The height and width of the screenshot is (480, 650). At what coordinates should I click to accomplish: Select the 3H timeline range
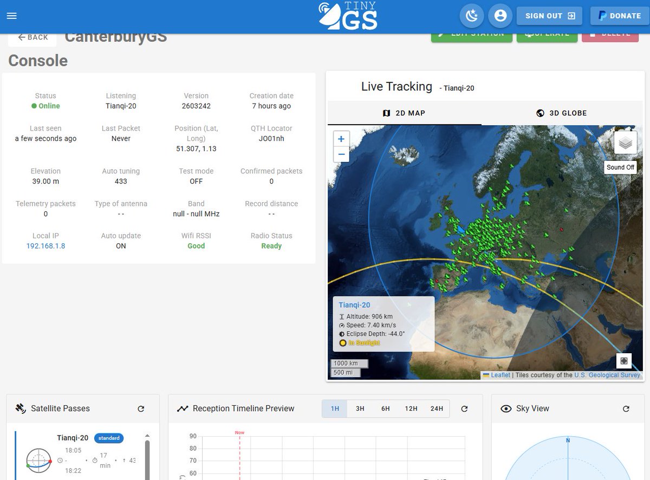pos(360,408)
